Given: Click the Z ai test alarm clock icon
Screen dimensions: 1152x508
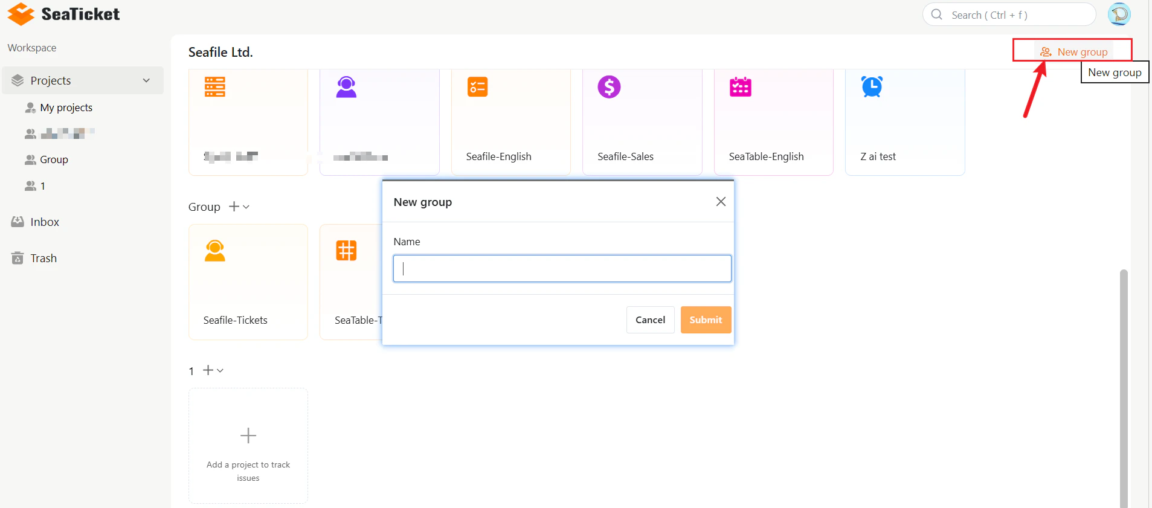Looking at the screenshot, I should [872, 87].
